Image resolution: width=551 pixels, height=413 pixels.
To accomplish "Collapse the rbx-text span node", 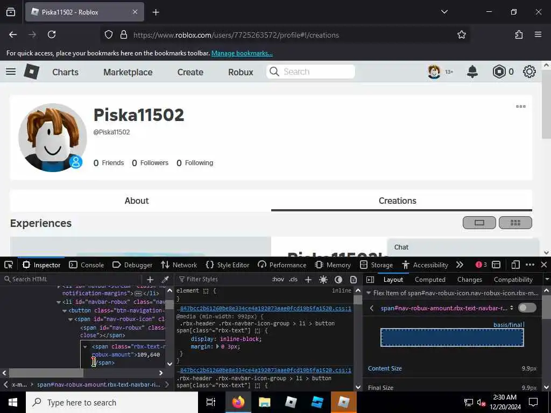I will pos(85,347).
